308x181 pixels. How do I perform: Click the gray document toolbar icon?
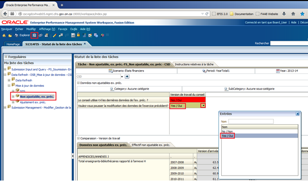tap(73, 36)
